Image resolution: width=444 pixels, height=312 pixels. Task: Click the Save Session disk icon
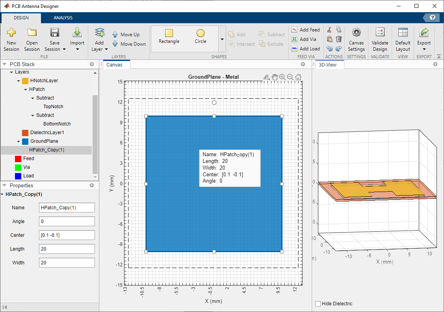(55, 33)
